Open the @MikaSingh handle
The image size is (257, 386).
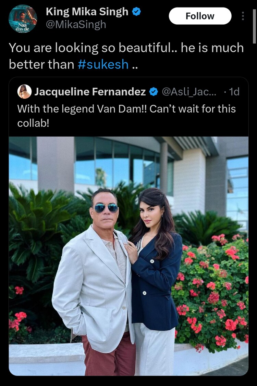pos(76,25)
